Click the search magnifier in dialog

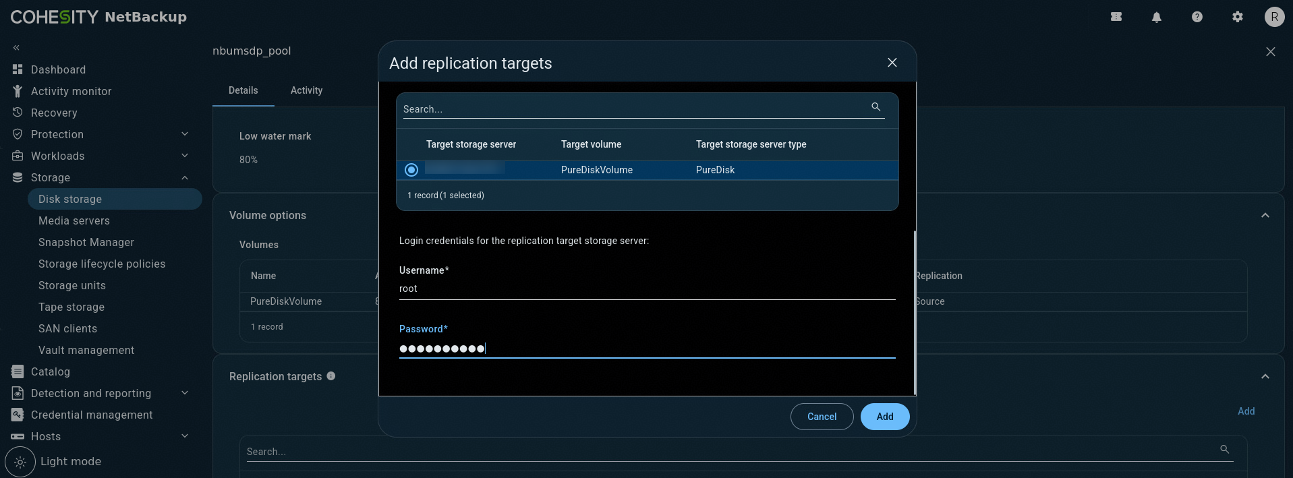click(876, 107)
